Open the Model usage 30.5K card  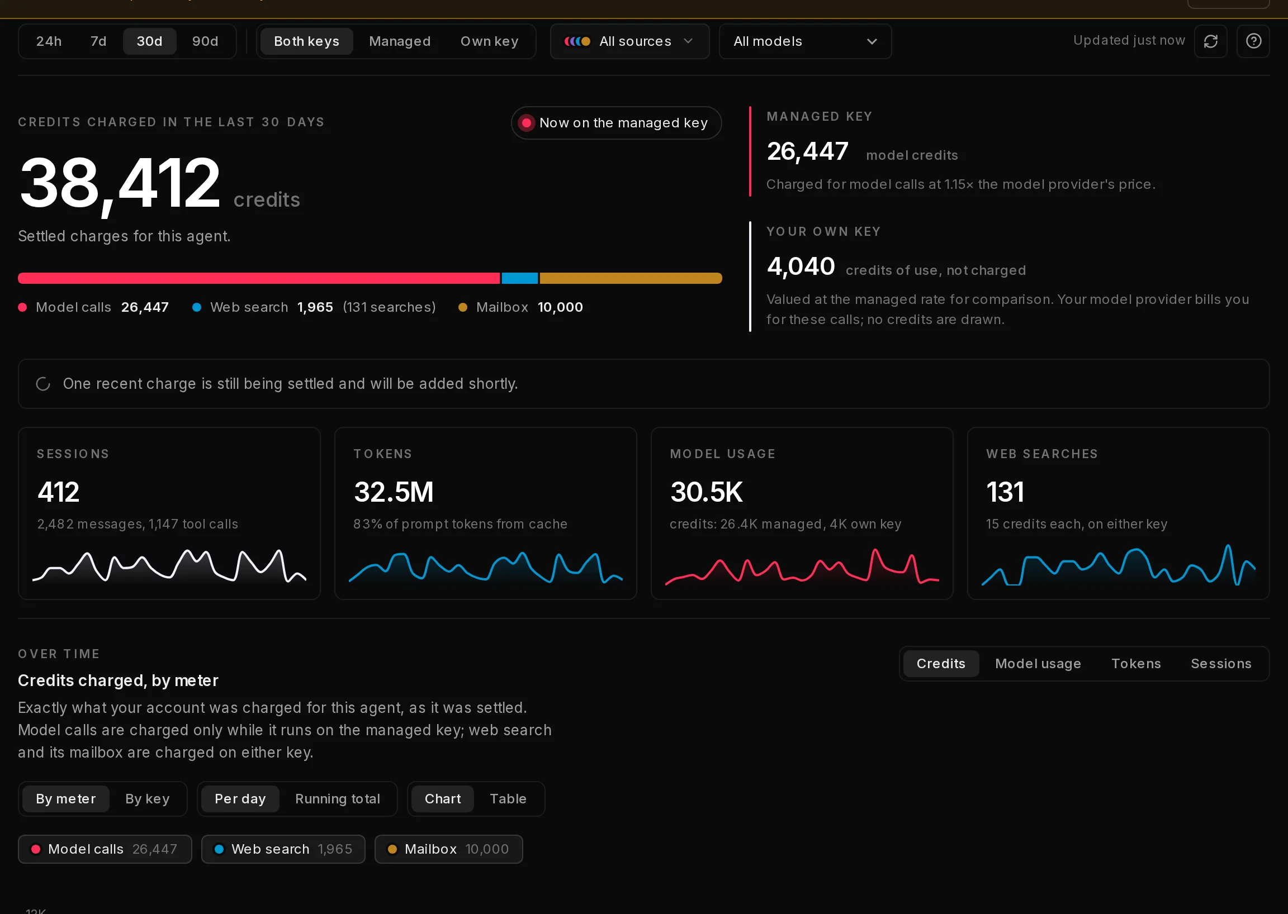click(x=802, y=513)
